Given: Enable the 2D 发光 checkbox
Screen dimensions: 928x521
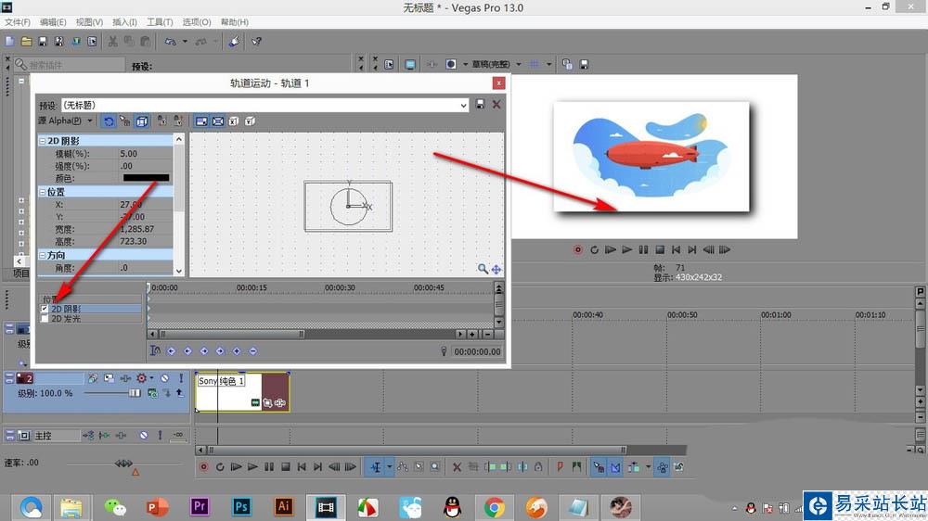Looking at the screenshot, I should (x=45, y=319).
